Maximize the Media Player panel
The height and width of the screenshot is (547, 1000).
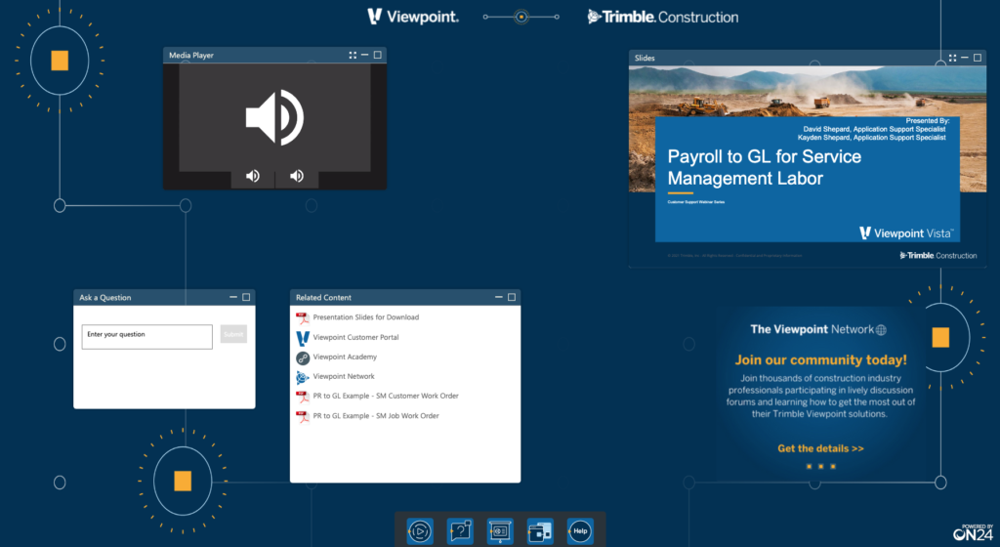pyautogui.click(x=378, y=56)
